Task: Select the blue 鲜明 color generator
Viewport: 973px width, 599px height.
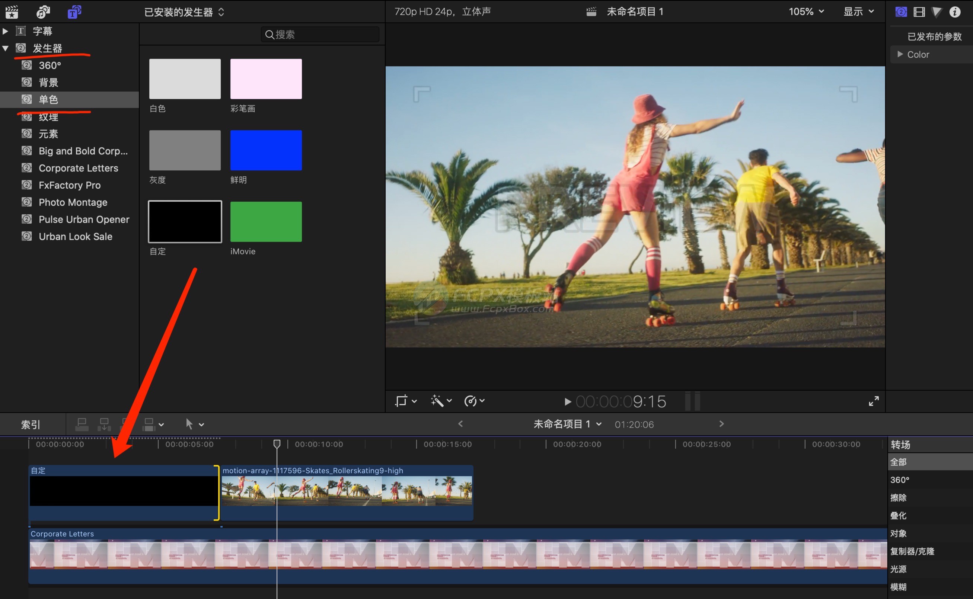Action: tap(266, 150)
